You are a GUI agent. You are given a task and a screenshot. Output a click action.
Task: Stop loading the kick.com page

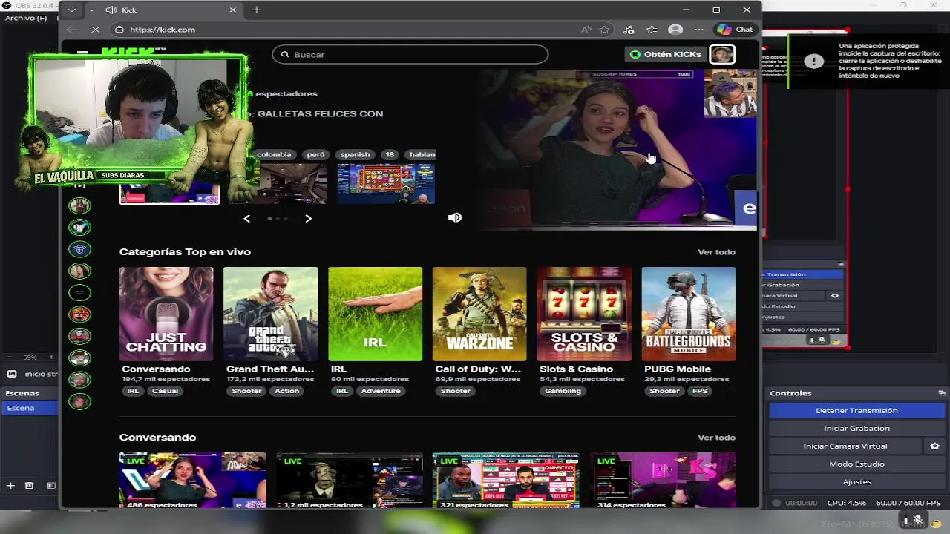click(96, 30)
